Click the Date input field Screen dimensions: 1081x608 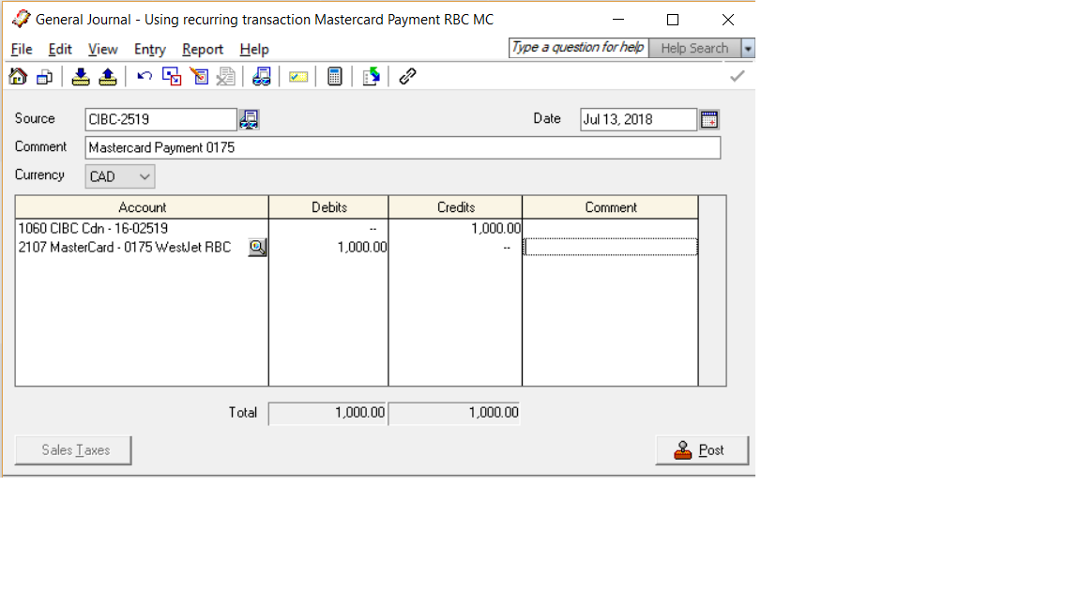[638, 119]
